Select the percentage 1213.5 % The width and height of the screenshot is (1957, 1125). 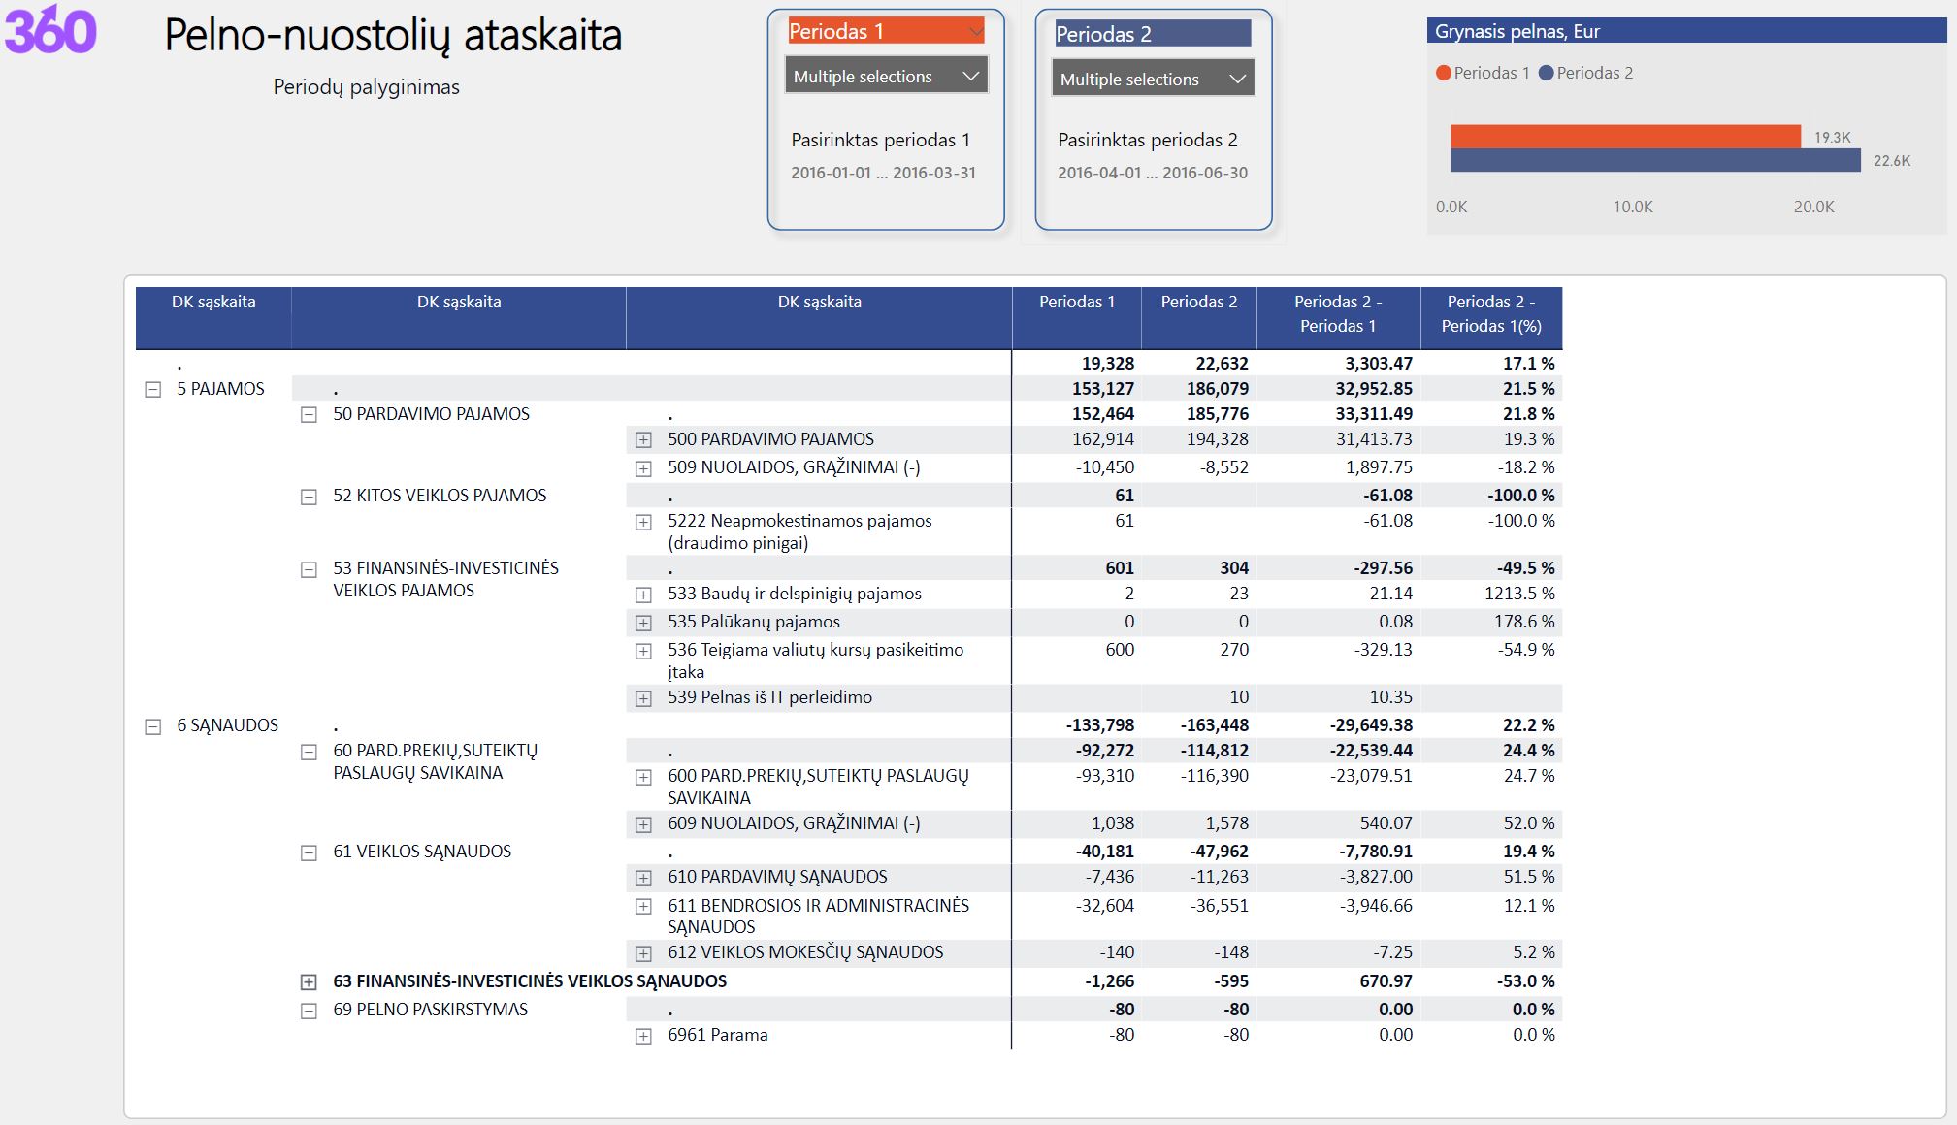pyautogui.click(x=1519, y=594)
